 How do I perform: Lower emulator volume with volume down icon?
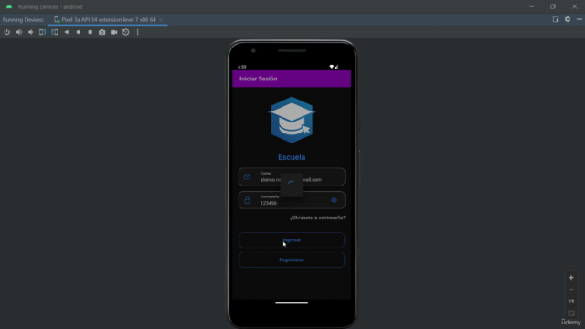30,32
